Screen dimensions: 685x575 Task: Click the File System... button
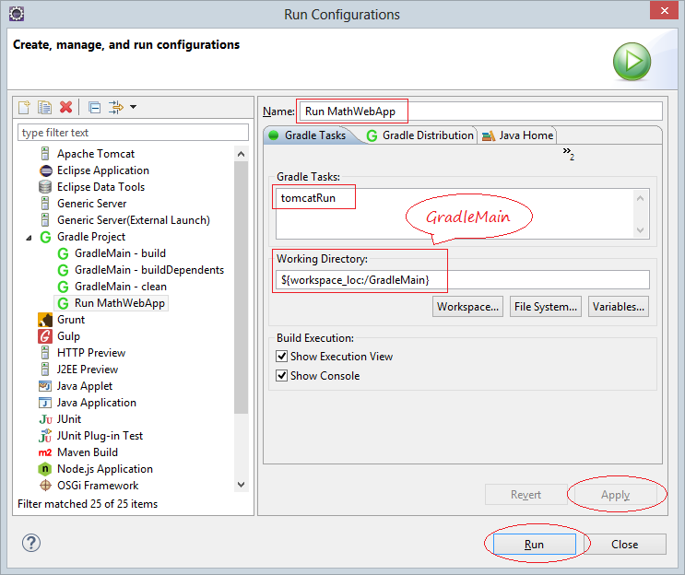546,307
